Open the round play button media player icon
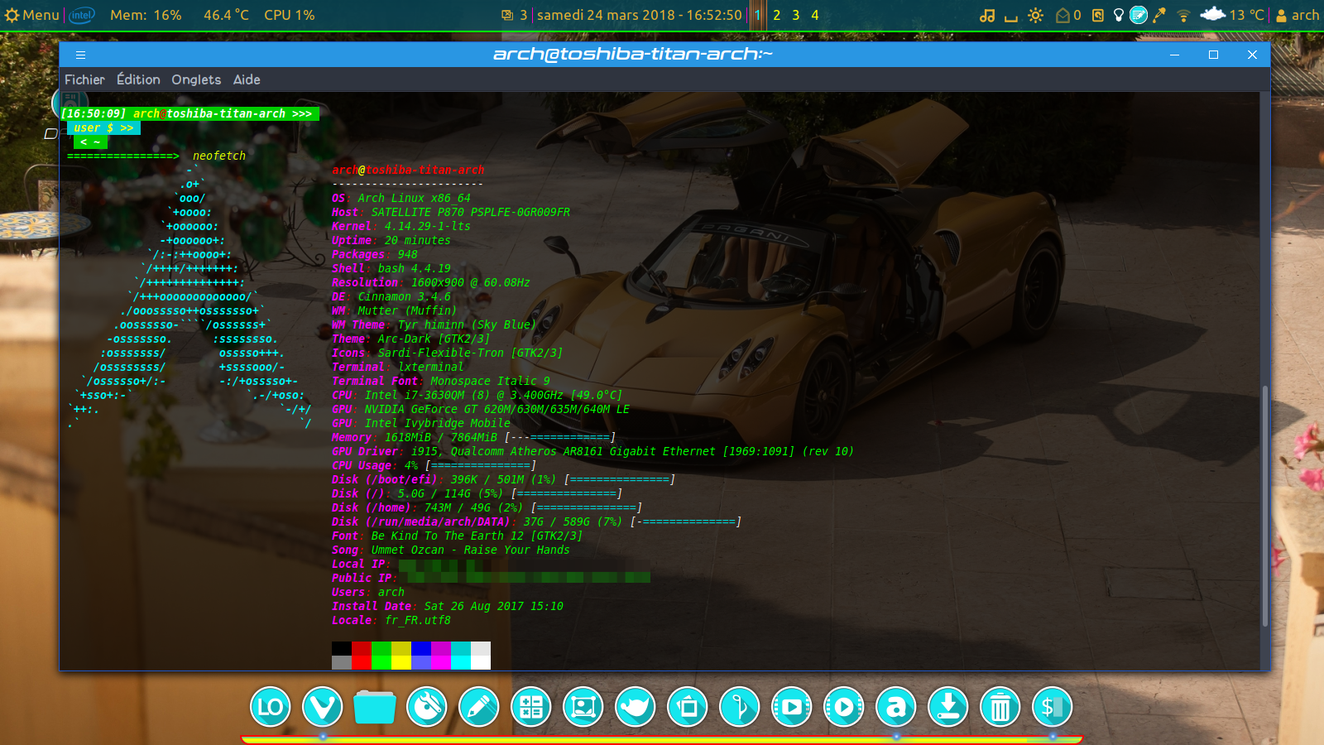1324x745 pixels. [x=844, y=707]
